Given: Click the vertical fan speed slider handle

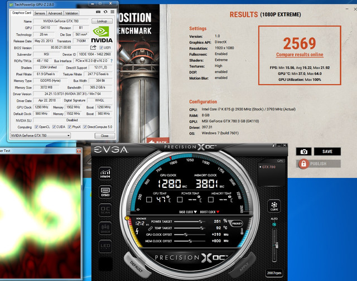Looking at the screenshot, I should (x=277, y=245).
